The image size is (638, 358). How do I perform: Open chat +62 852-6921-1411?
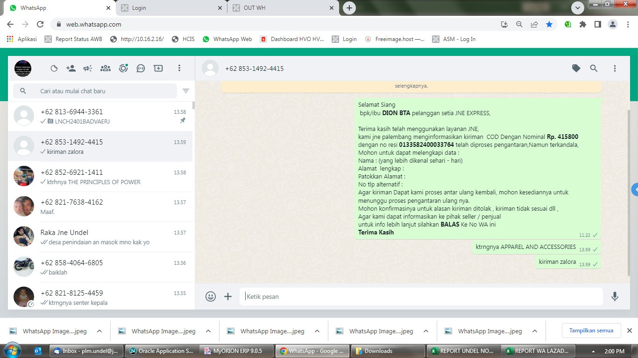(x=100, y=177)
